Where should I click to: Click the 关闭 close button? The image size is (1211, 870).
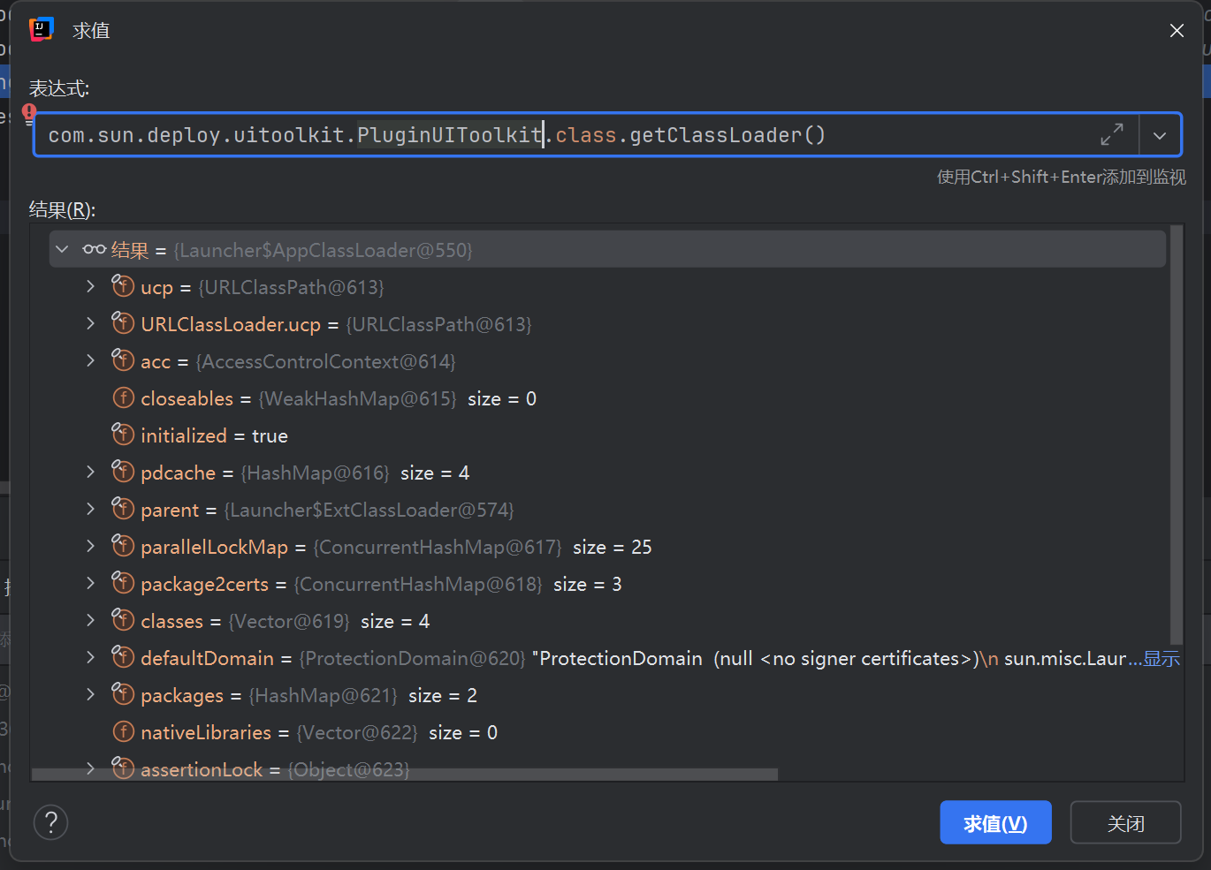pos(1125,822)
